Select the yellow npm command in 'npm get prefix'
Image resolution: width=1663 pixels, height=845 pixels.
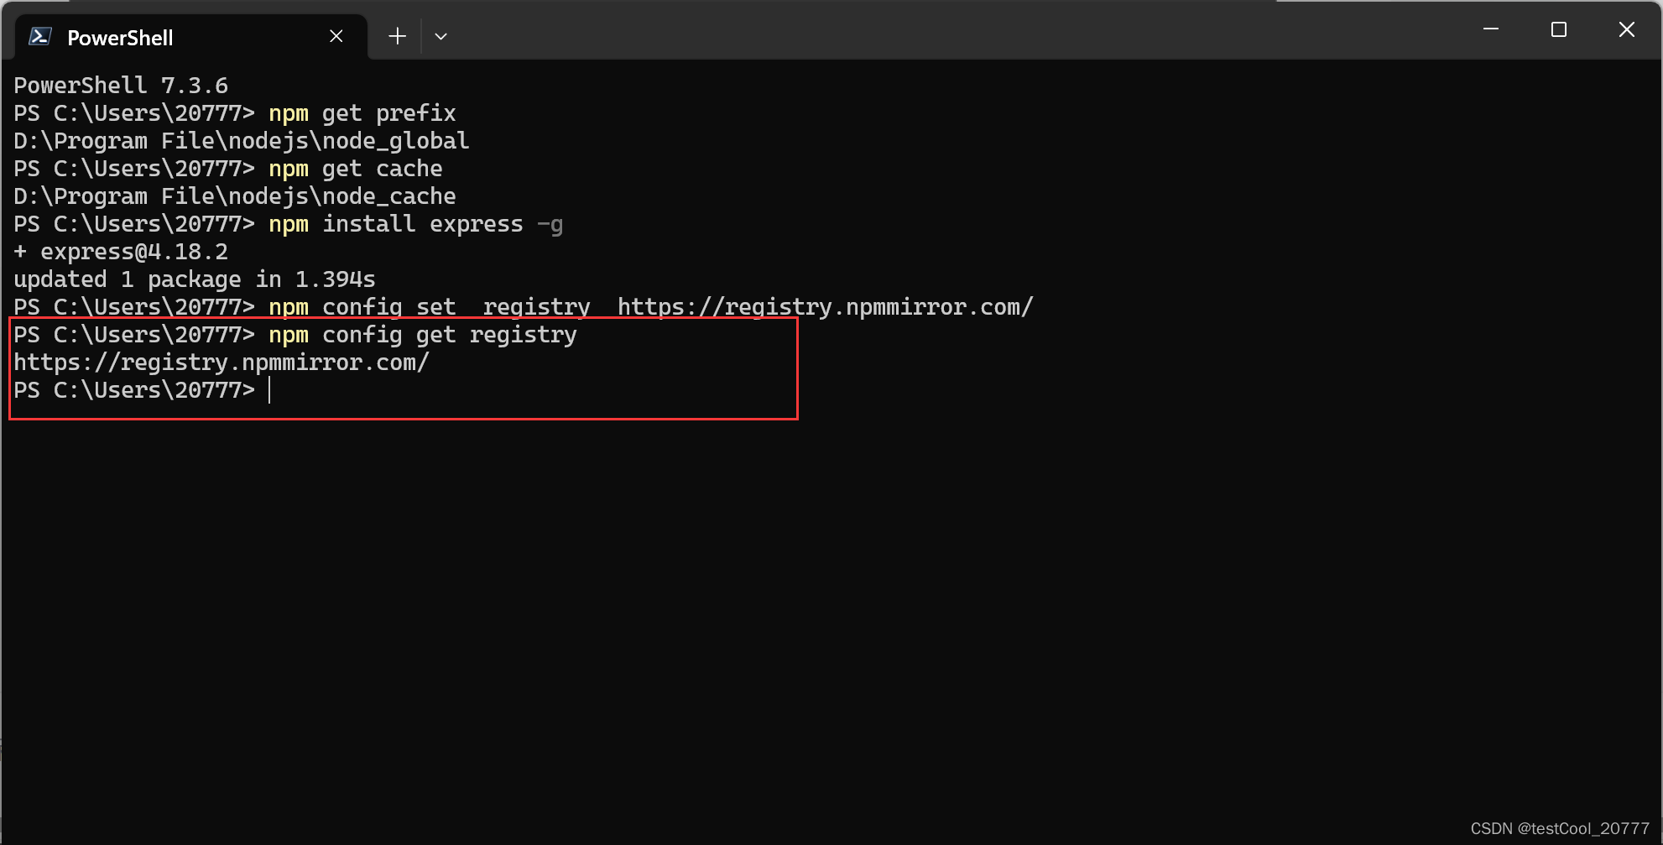[x=288, y=113]
